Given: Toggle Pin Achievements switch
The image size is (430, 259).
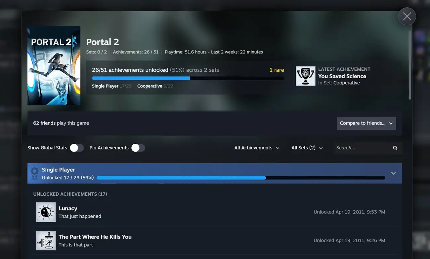Looking at the screenshot, I should (x=138, y=148).
